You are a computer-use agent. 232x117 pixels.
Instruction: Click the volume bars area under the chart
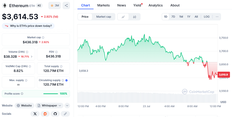(x=147, y=97)
